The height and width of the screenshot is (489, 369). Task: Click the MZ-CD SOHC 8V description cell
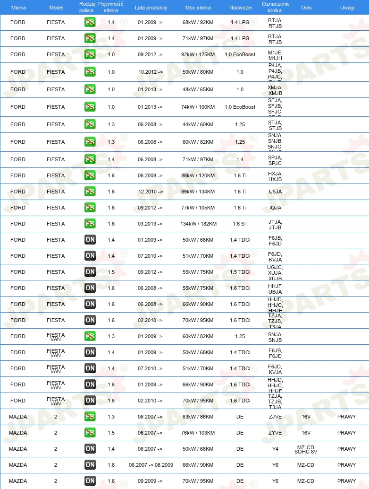[x=306, y=449]
